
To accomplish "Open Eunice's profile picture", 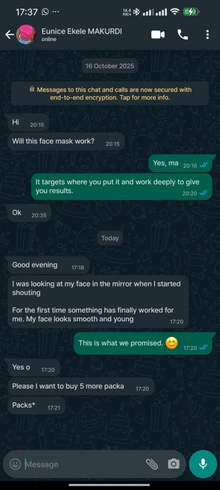I will [26, 34].
